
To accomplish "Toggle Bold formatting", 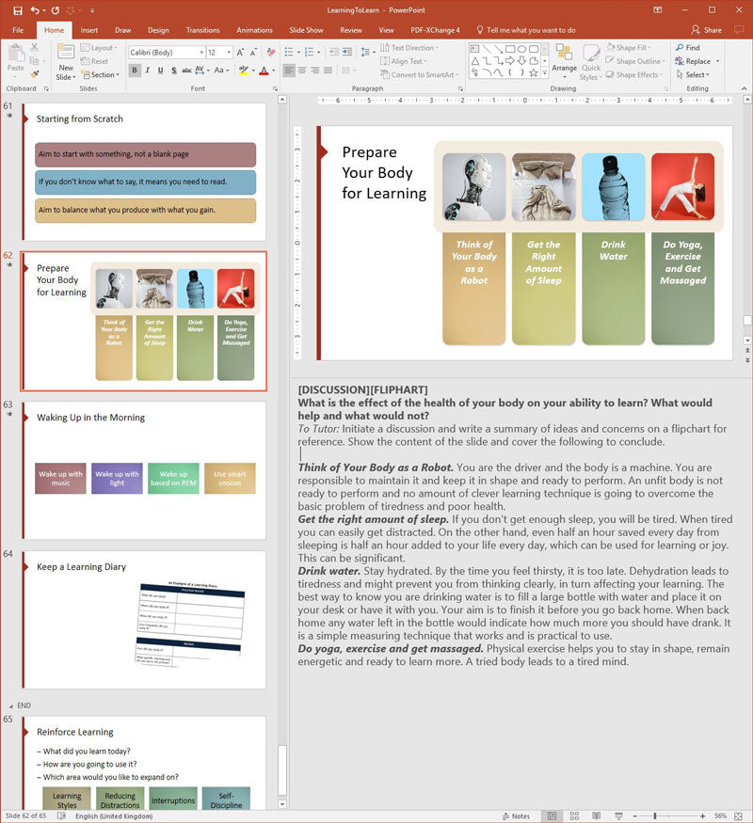I will pos(135,71).
